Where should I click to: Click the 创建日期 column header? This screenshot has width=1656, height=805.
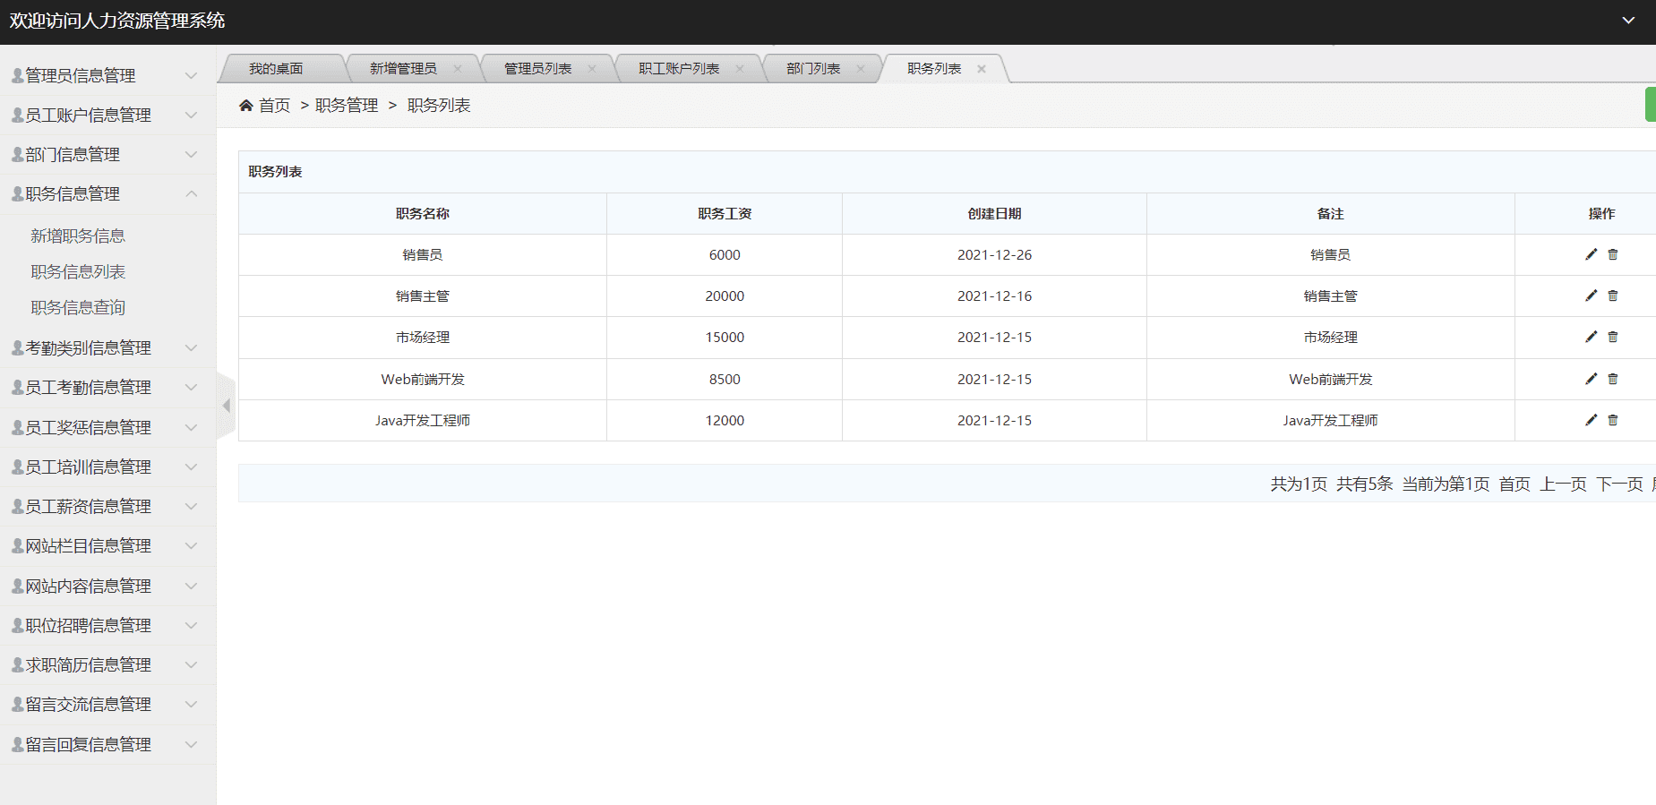click(994, 213)
